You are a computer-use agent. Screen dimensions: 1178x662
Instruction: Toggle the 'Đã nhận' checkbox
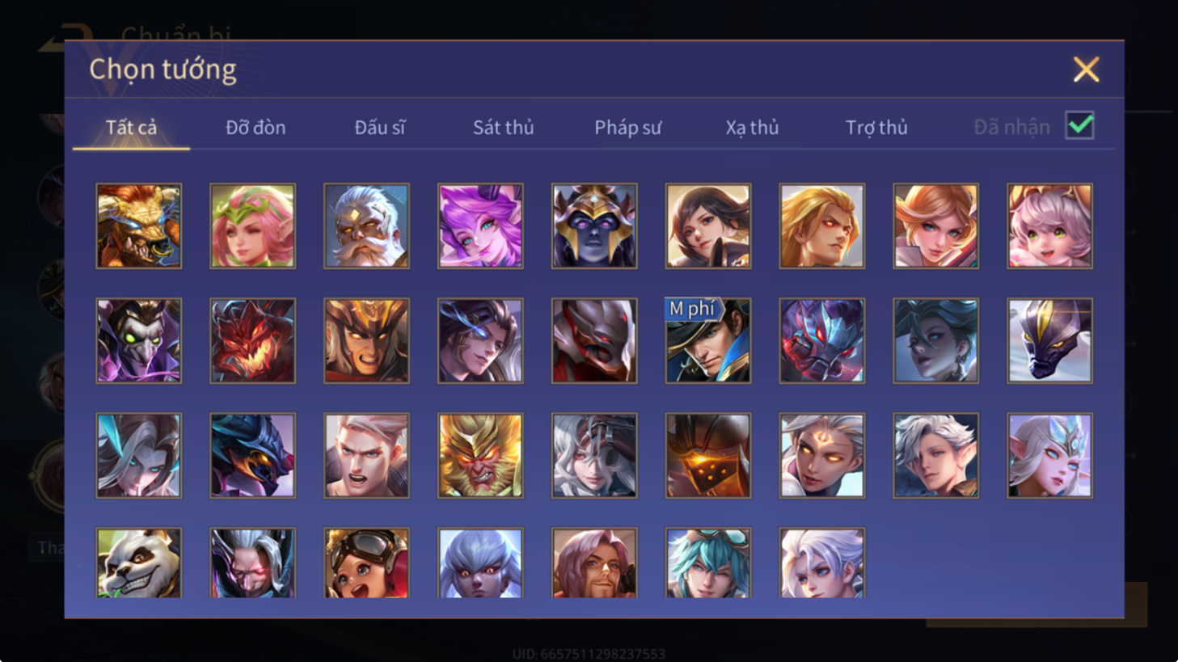coord(1079,126)
